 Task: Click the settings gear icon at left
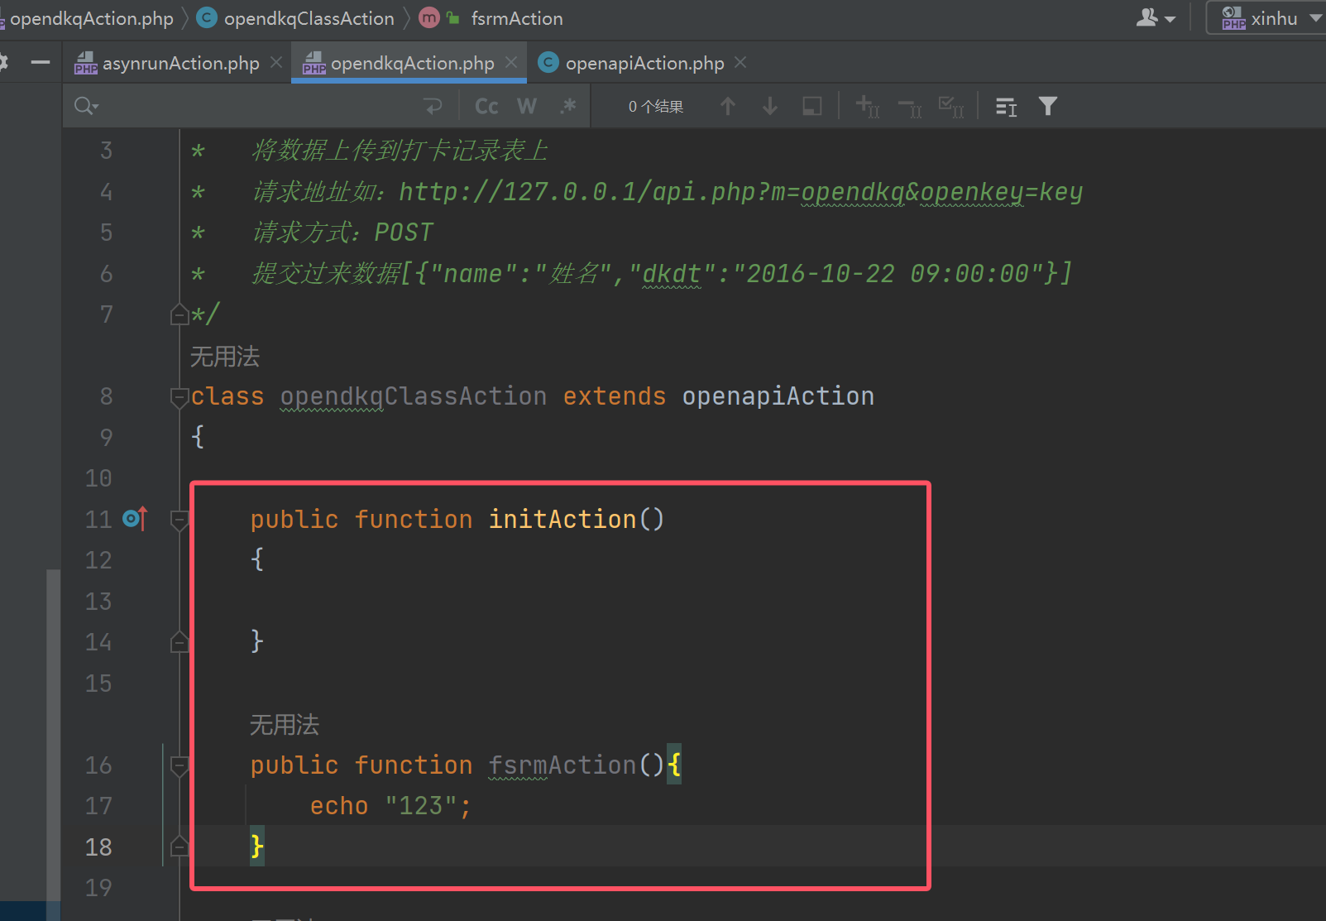[3, 63]
